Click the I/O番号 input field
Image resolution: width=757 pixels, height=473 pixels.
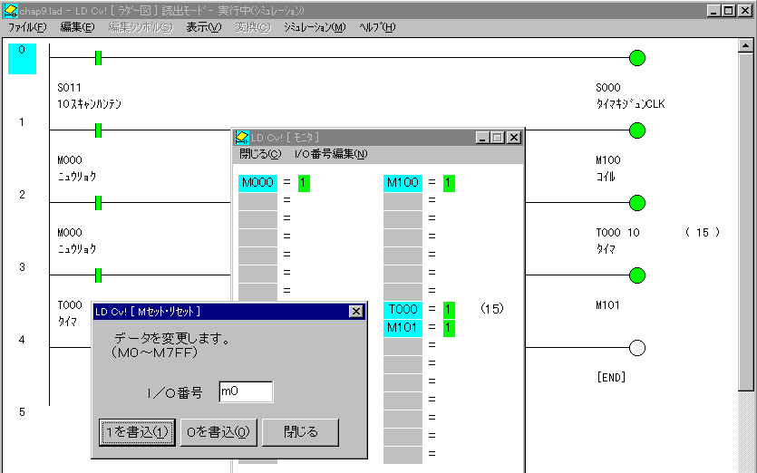click(x=246, y=391)
